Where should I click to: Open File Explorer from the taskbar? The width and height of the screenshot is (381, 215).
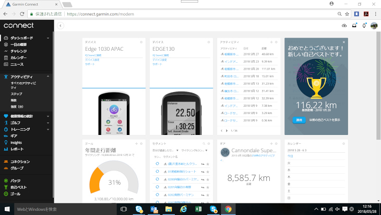[x=169, y=209]
